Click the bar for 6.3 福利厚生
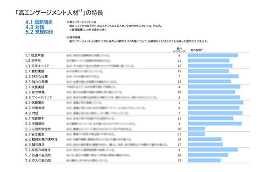 (x=205, y=144)
